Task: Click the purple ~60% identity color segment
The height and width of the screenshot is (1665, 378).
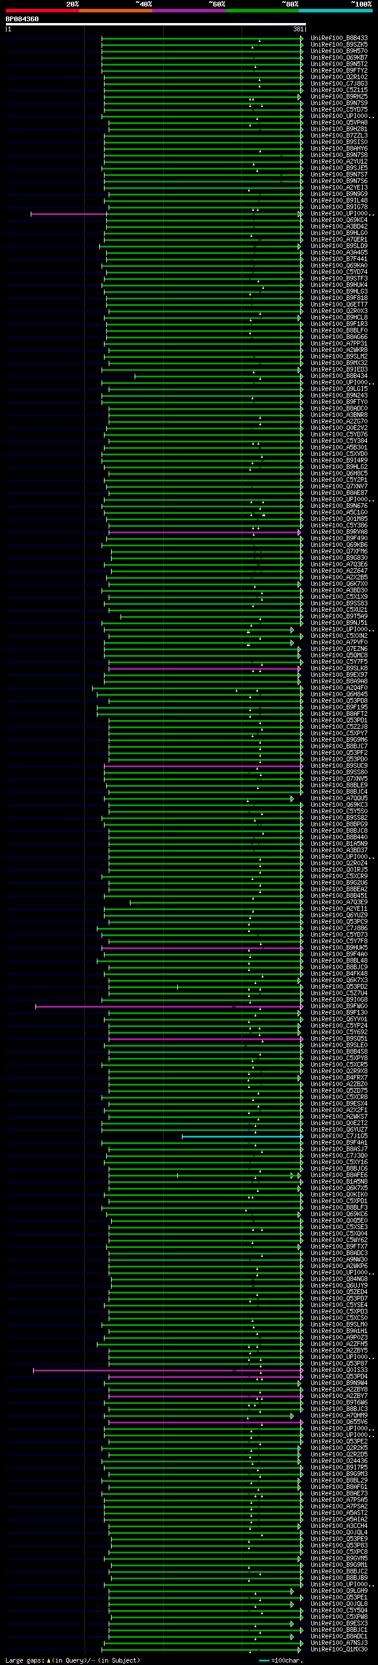Action: [188, 11]
